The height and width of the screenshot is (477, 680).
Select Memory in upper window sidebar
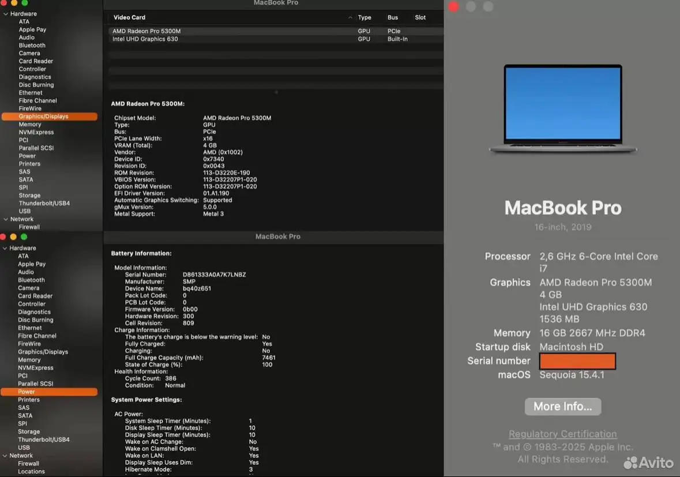pos(30,125)
